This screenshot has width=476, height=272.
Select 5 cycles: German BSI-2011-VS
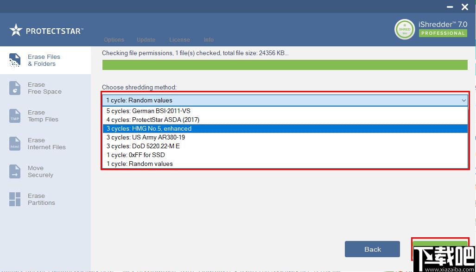coord(148,111)
